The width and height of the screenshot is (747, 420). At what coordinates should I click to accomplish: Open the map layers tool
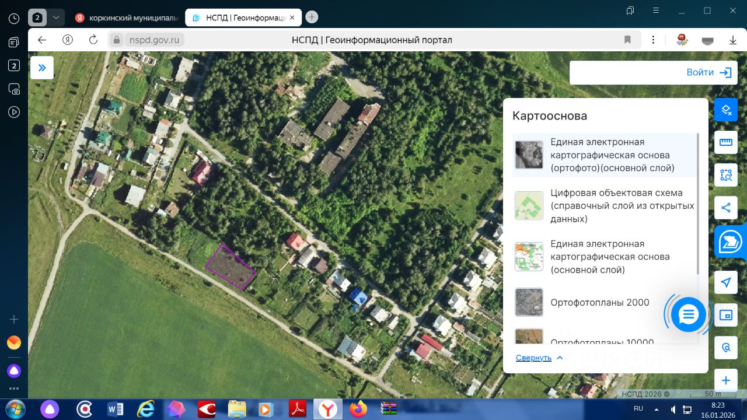(x=726, y=110)
